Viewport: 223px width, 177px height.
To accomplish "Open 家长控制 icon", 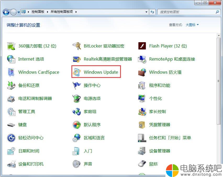I will click(142, 112).
